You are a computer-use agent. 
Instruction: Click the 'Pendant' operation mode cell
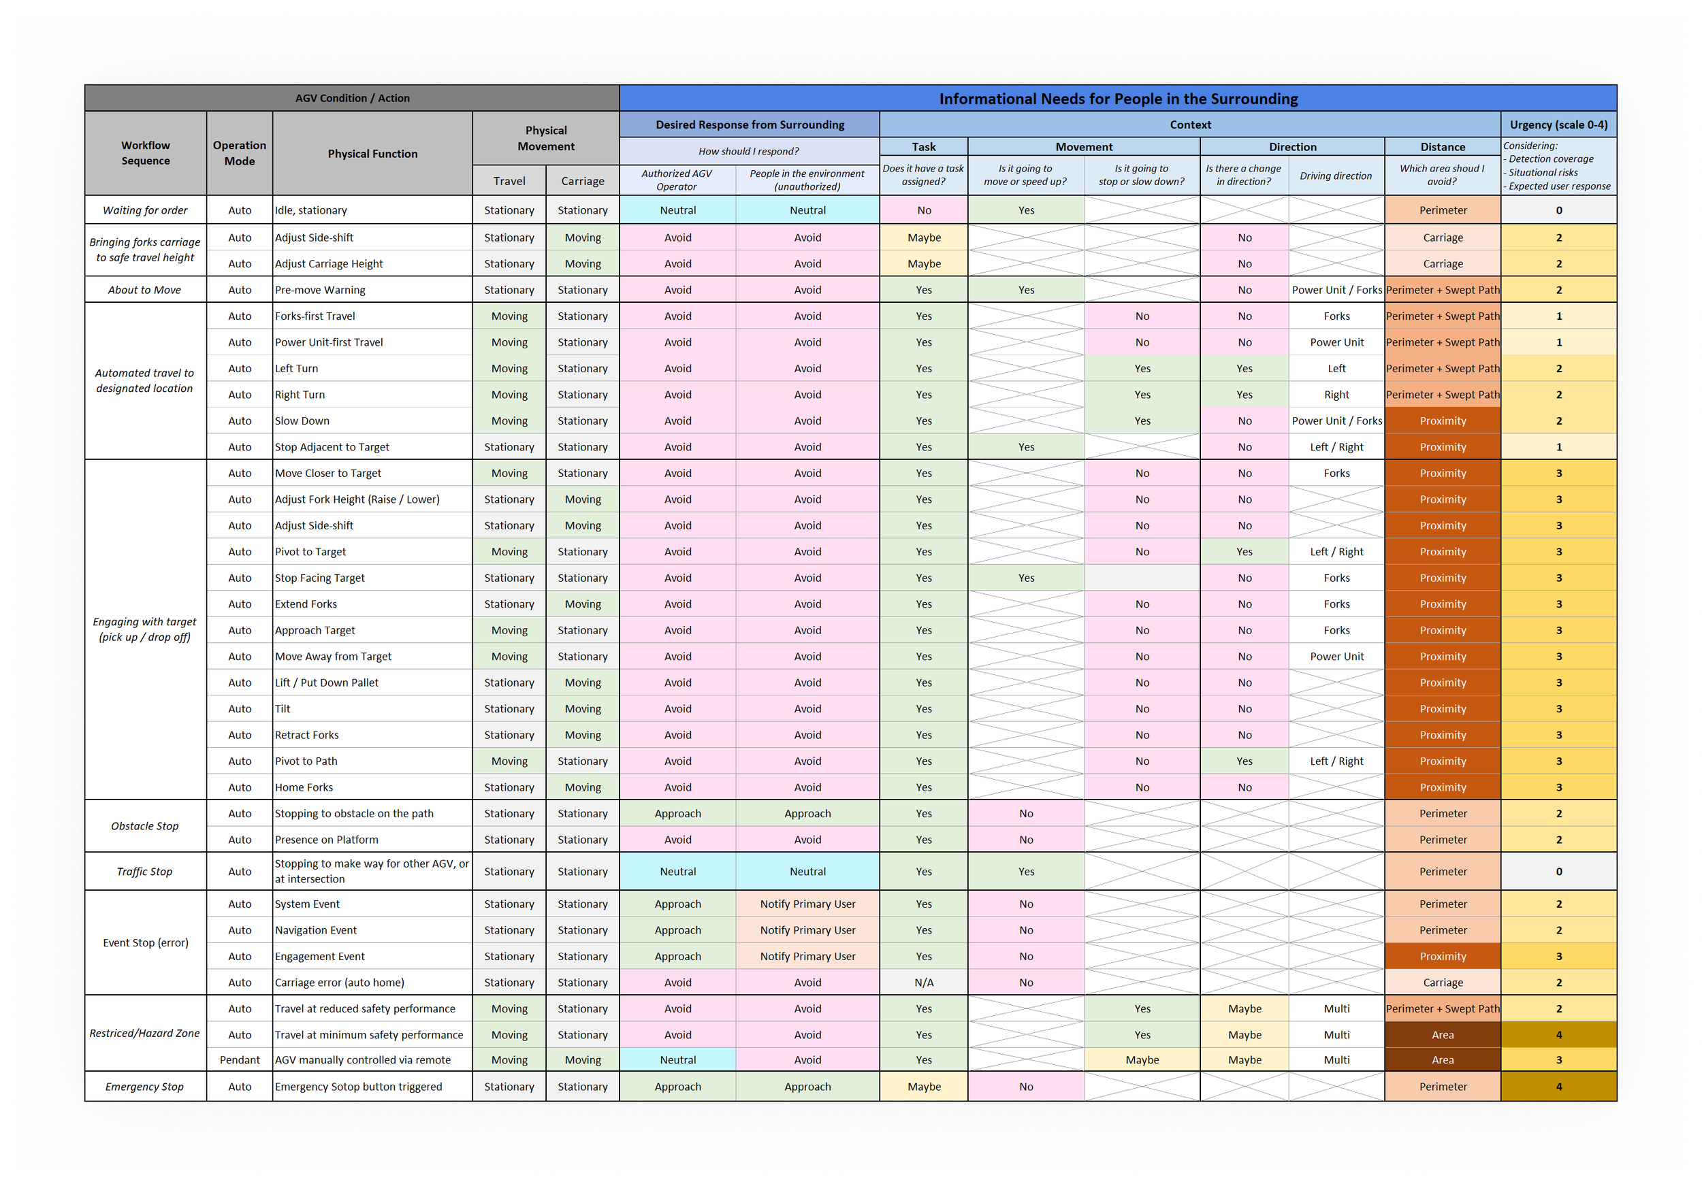point(240,1059)
